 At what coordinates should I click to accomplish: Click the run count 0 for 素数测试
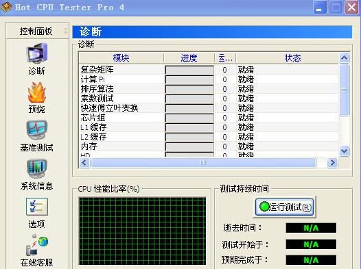tap(224, 99)
